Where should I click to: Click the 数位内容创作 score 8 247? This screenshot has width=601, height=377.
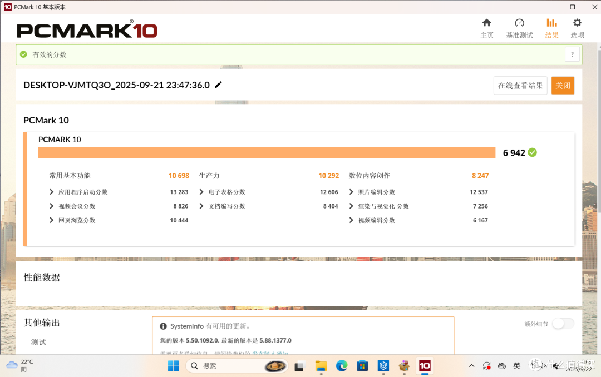pos(480,176)
